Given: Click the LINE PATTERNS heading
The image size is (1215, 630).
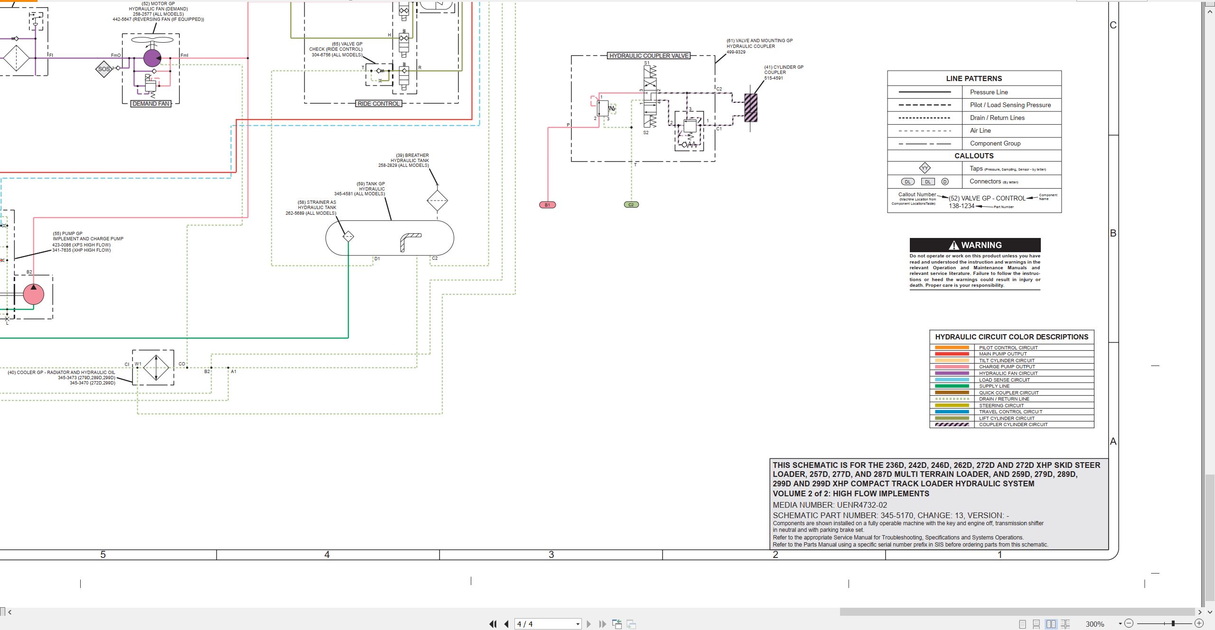Looking at the screenshot, I should (x=974, y=78).
